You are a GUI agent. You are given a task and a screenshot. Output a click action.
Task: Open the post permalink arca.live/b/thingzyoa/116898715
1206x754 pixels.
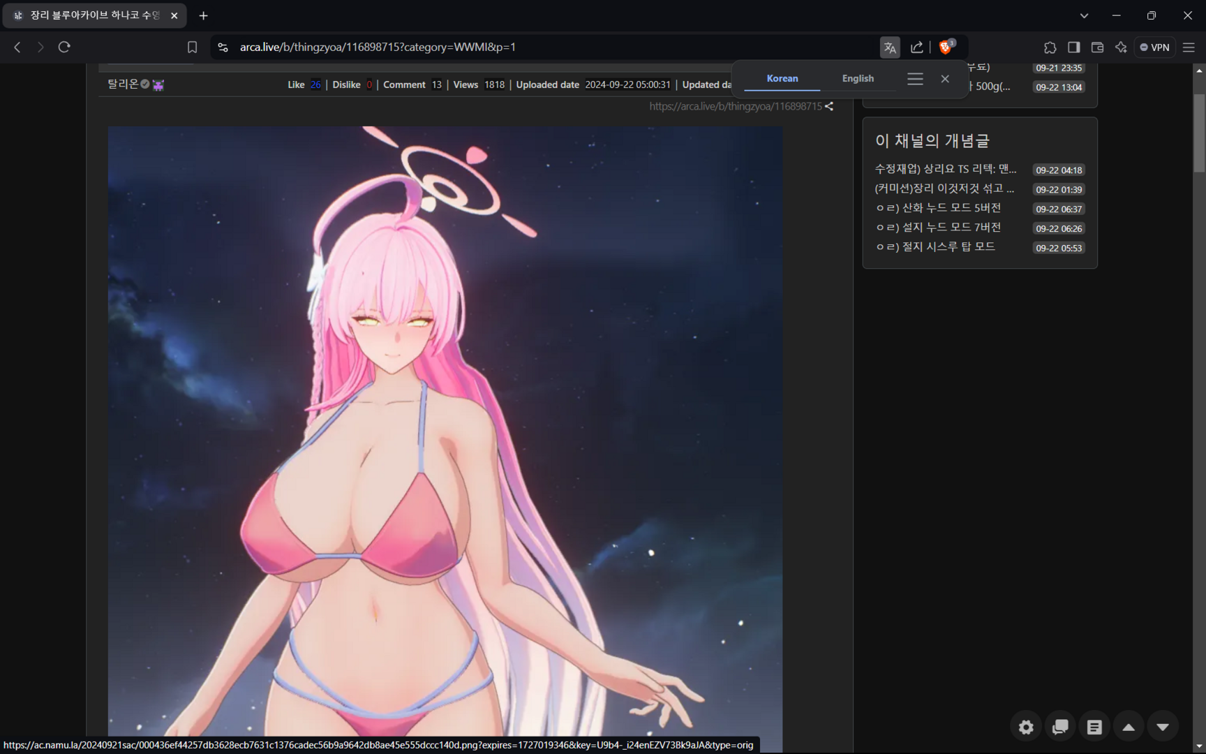[736, 106]
